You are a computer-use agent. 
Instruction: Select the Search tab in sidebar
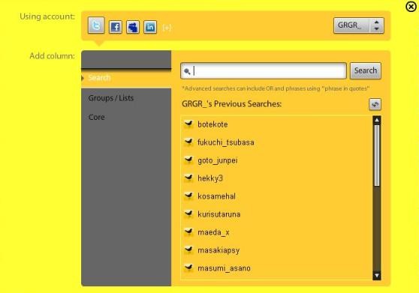click(126, 78)
